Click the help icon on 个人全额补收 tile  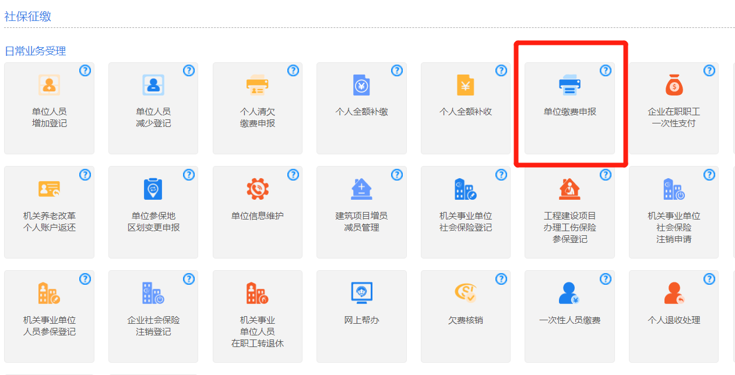pos(501,70)
